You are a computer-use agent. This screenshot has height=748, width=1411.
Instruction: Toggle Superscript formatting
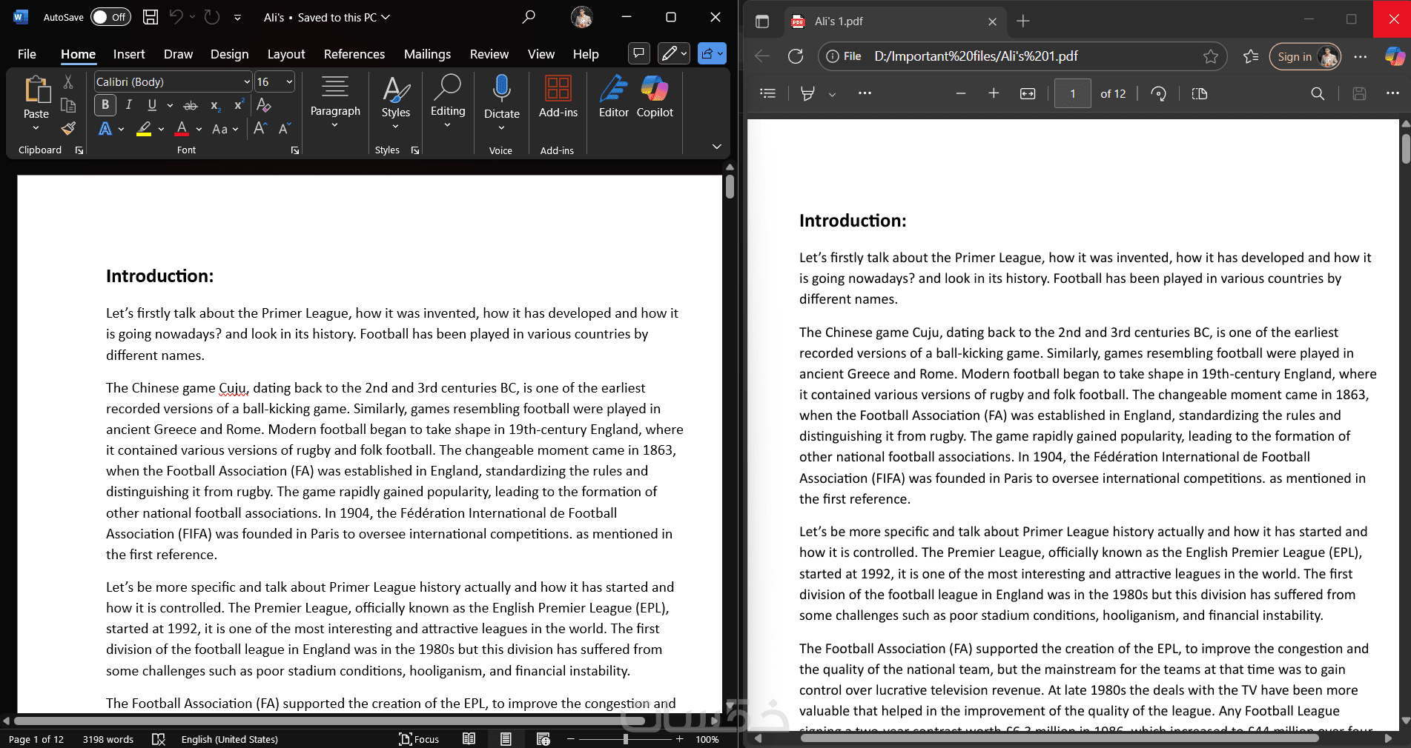pyautogui.click(x=238, y=105)
